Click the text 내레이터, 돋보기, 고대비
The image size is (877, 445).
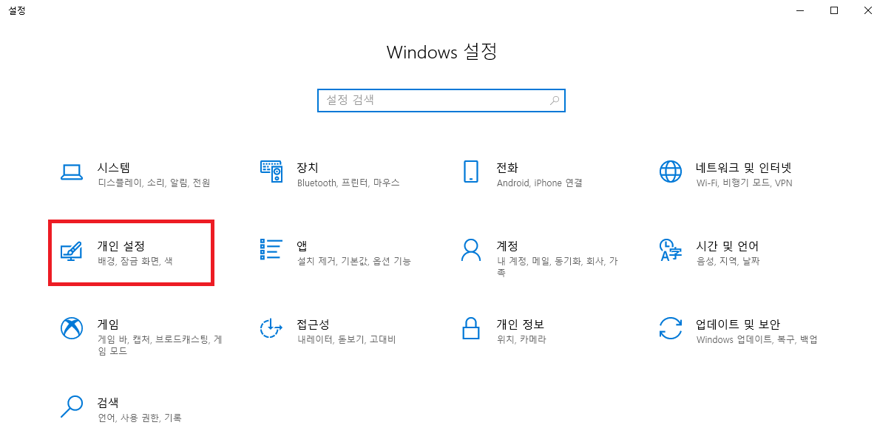pyautogui.click(x=347, y=339)
